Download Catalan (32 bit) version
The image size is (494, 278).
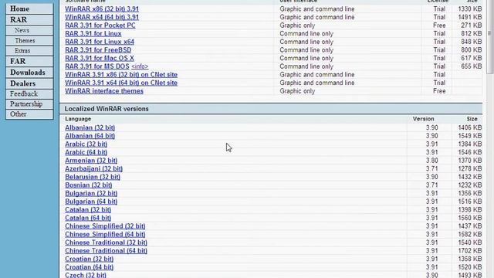[88, 209]
